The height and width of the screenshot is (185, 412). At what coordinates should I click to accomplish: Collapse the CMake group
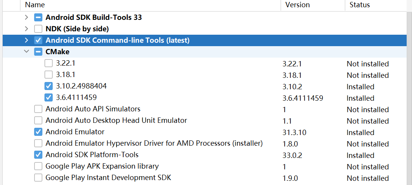[26, 52]
